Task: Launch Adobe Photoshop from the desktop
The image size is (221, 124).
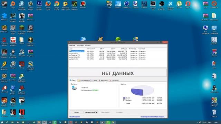Action: 39,6
